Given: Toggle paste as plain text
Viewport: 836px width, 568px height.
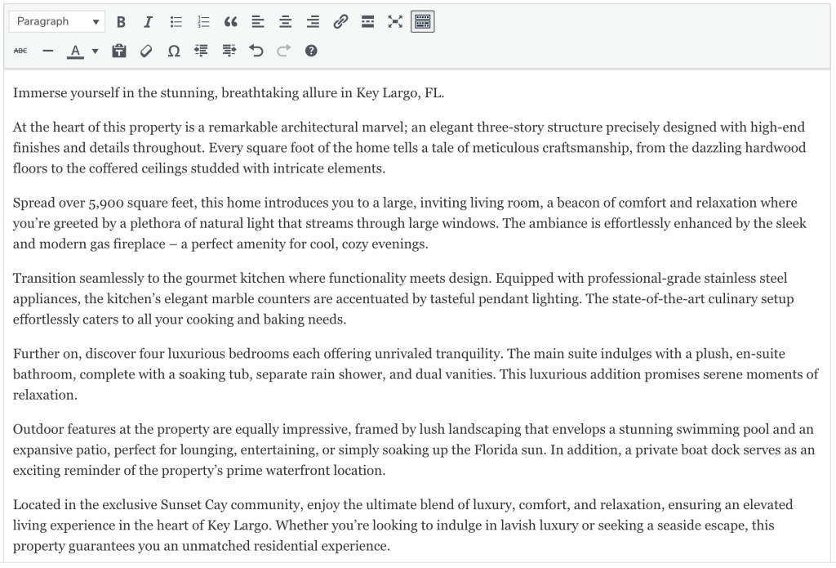Looking at the screenshot, I should point(119,51).
